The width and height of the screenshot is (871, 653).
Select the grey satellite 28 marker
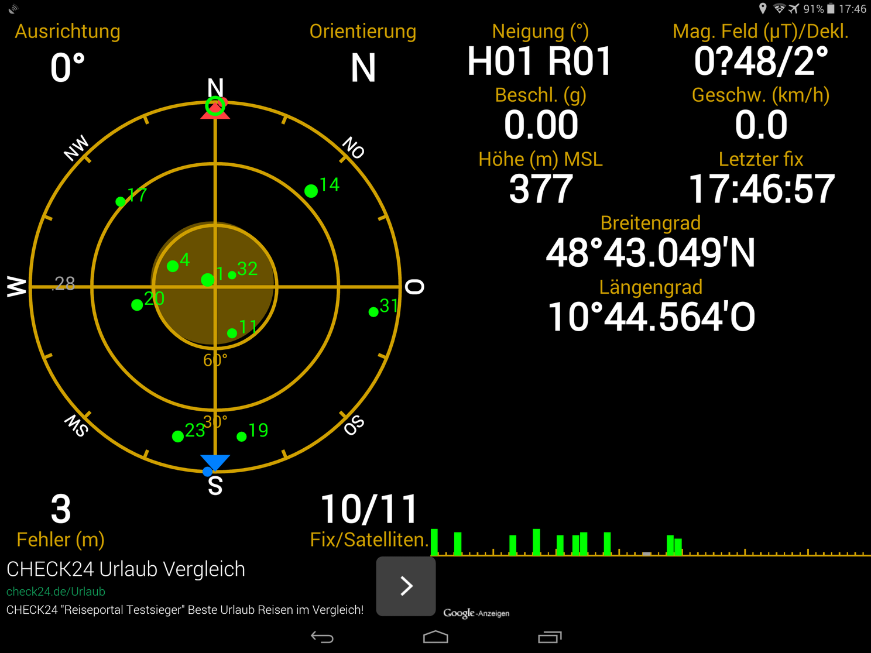(x=64, y=283)
